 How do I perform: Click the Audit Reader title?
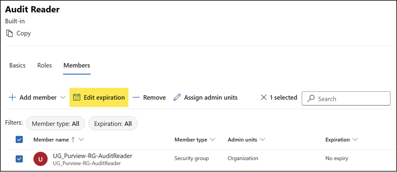point(32,9)
